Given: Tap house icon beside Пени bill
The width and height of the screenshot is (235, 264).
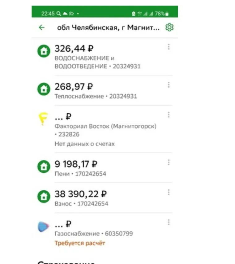Looking at the screenshot, I should point(44,167).
